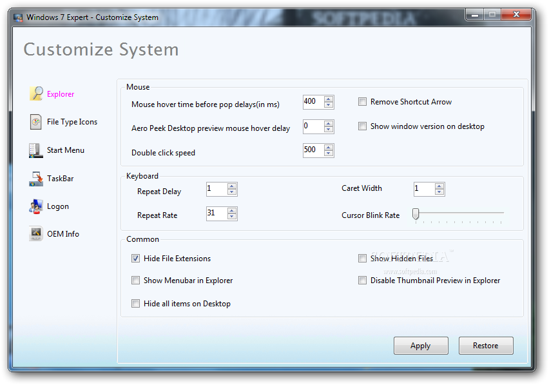Open the TaskBar settings section
This screenshot has width=549, height=385.
pos(60,179)
